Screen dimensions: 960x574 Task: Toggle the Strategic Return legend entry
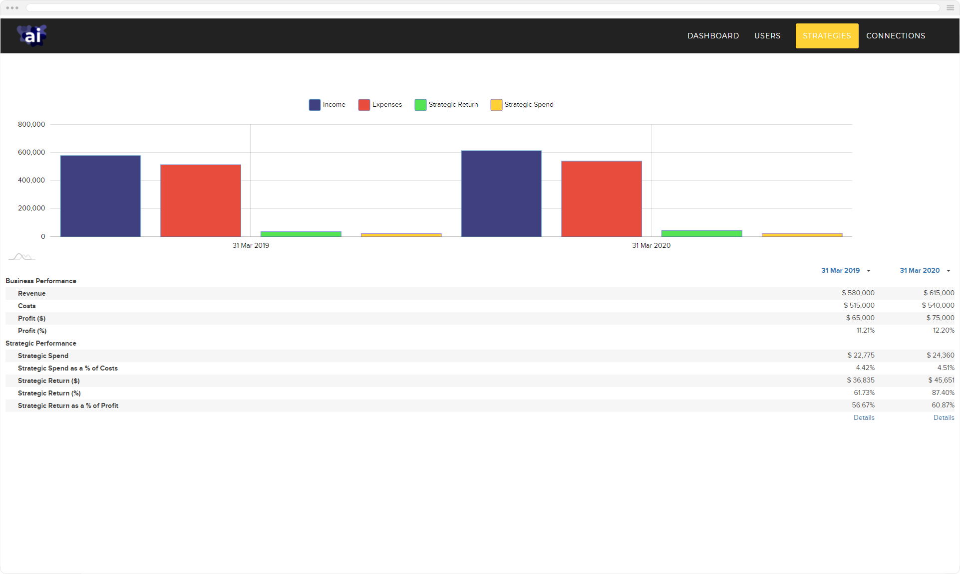point(446,105)
